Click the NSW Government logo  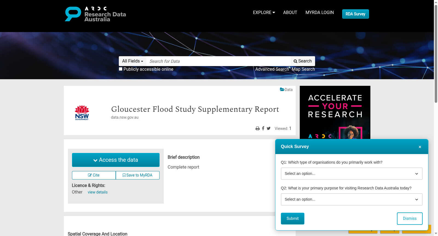point(82,113)
